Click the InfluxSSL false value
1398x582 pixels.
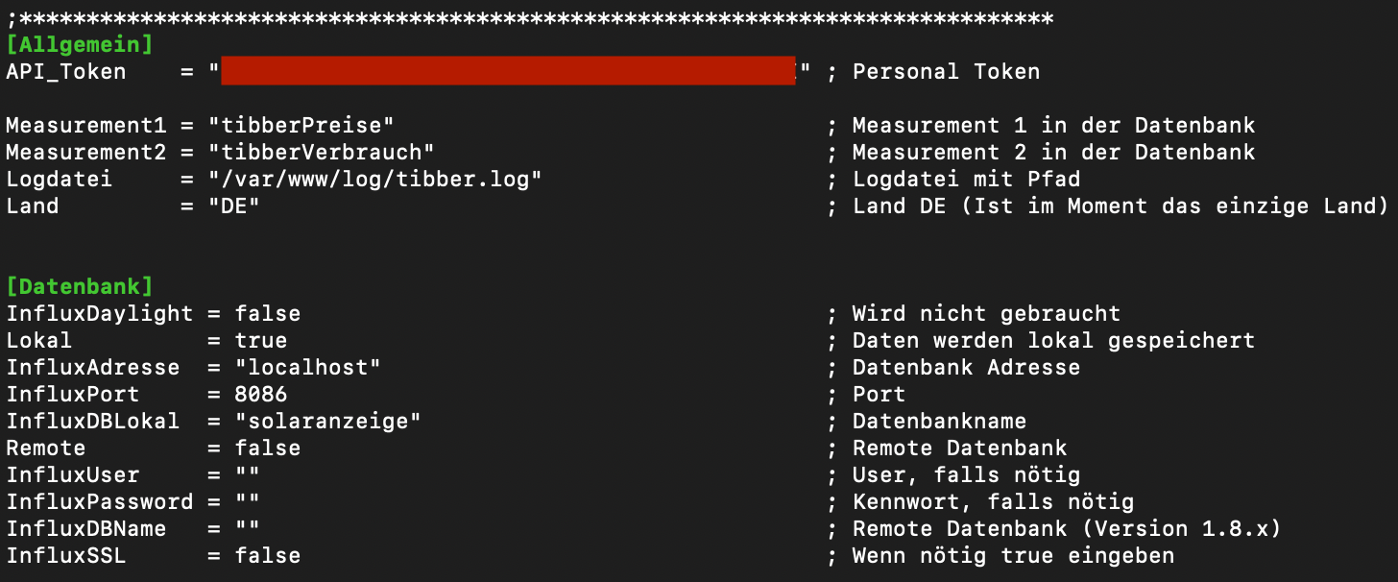pos(268,555)
